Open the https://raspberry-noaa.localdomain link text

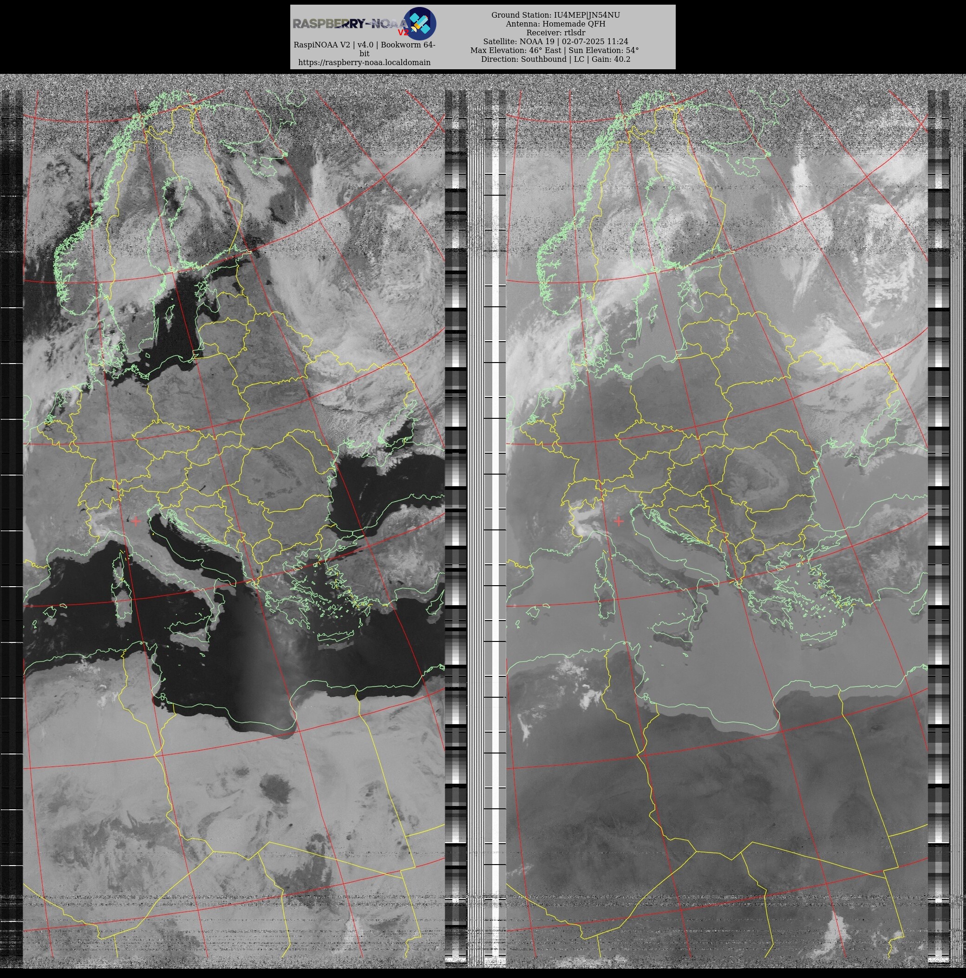point(364,62)
